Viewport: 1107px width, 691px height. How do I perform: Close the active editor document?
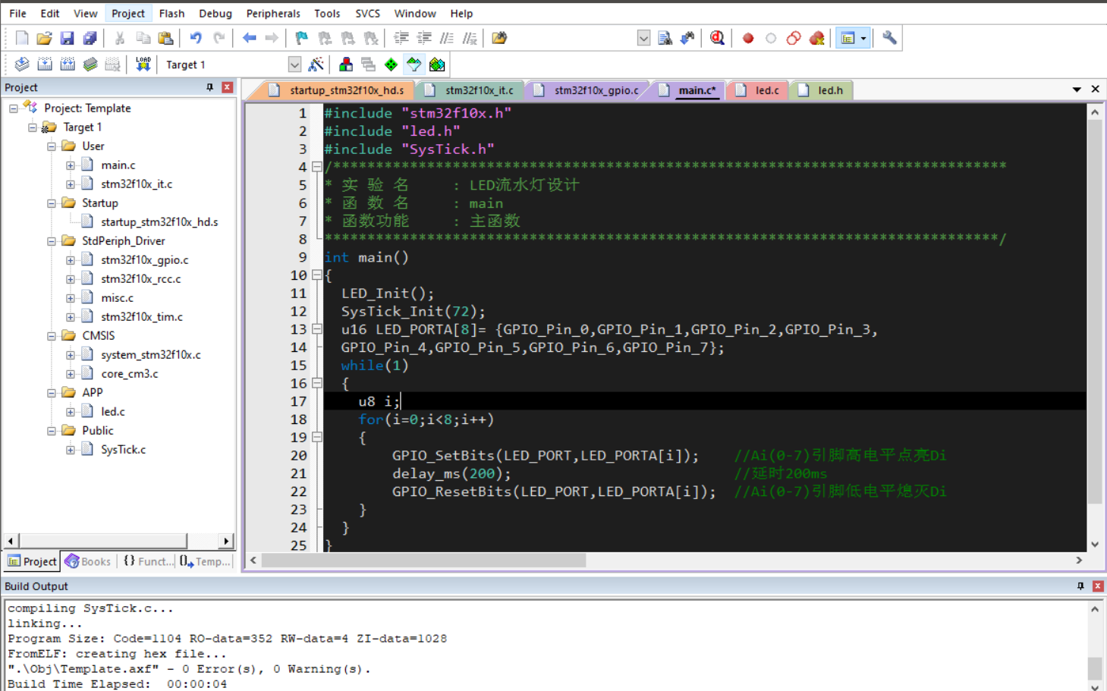tap(1095, 90)
